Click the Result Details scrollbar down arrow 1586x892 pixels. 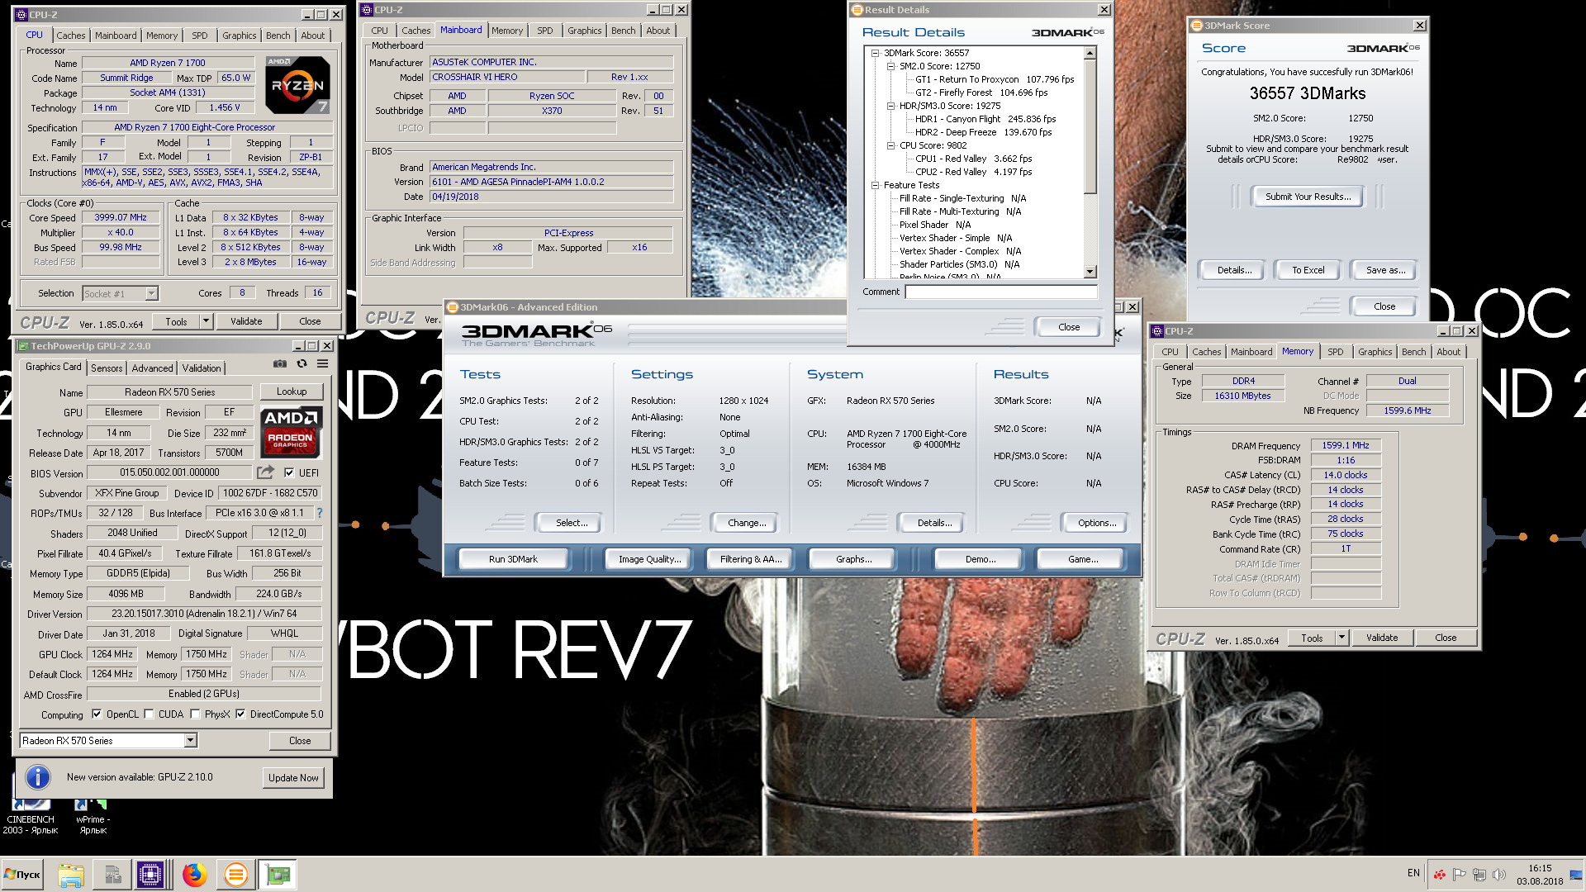click(1090, 272)
